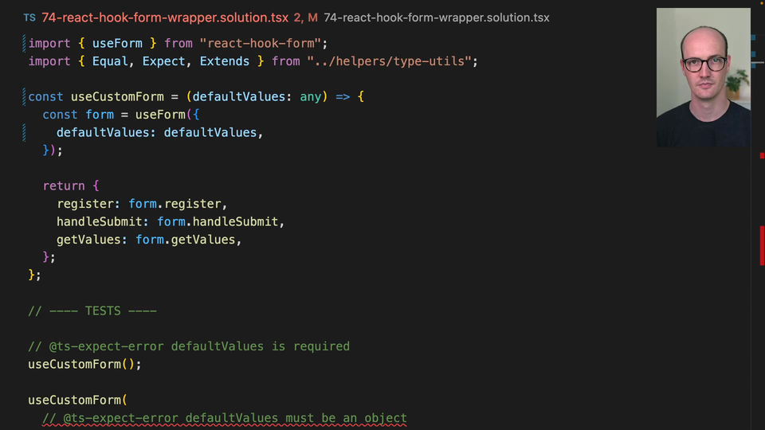Click the useForm call after const form
765x430 pixels.
click(156, 115)
